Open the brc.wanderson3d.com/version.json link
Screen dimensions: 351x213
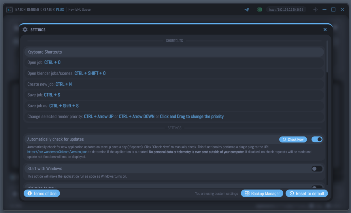(x=57, y=152)
